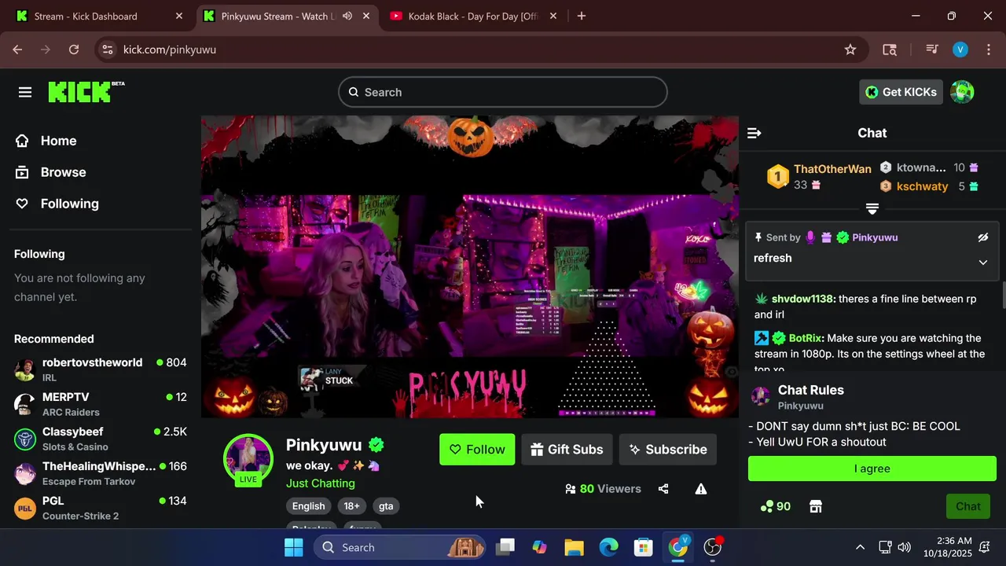Collapse the chat panel icon
The width and height of the screenshot is (1006, 566).
(754, 133)
